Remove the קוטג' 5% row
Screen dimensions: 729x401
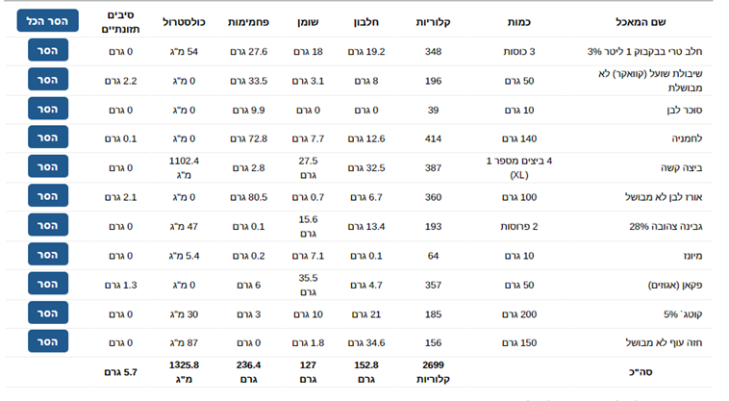pos(48,313)
